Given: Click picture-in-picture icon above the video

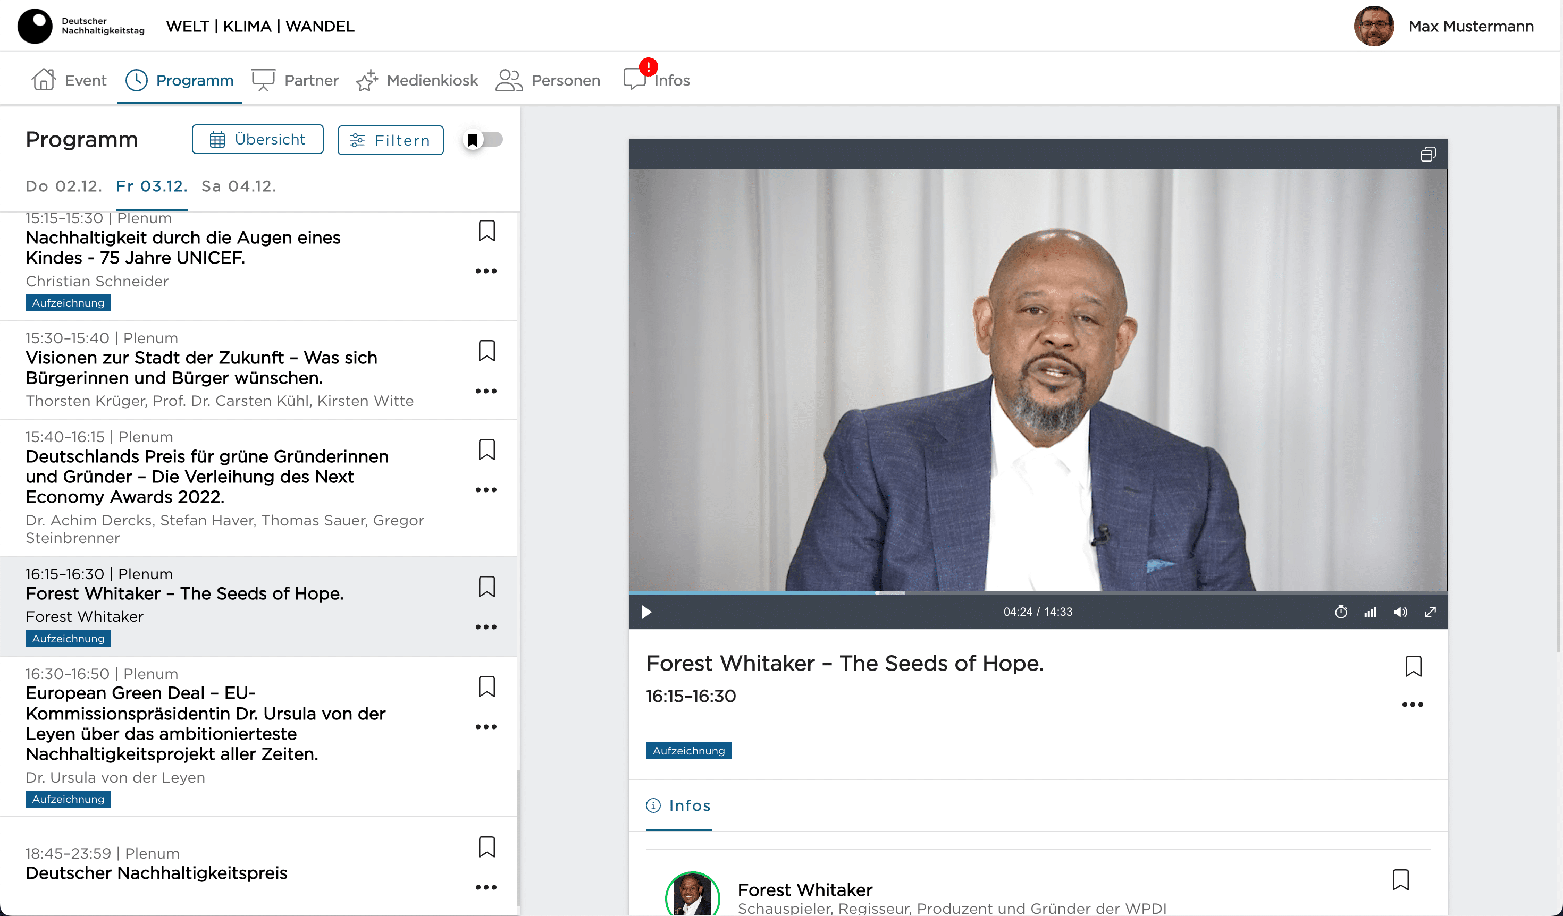Looking at the screenshot, I should tap(1428, 154).
